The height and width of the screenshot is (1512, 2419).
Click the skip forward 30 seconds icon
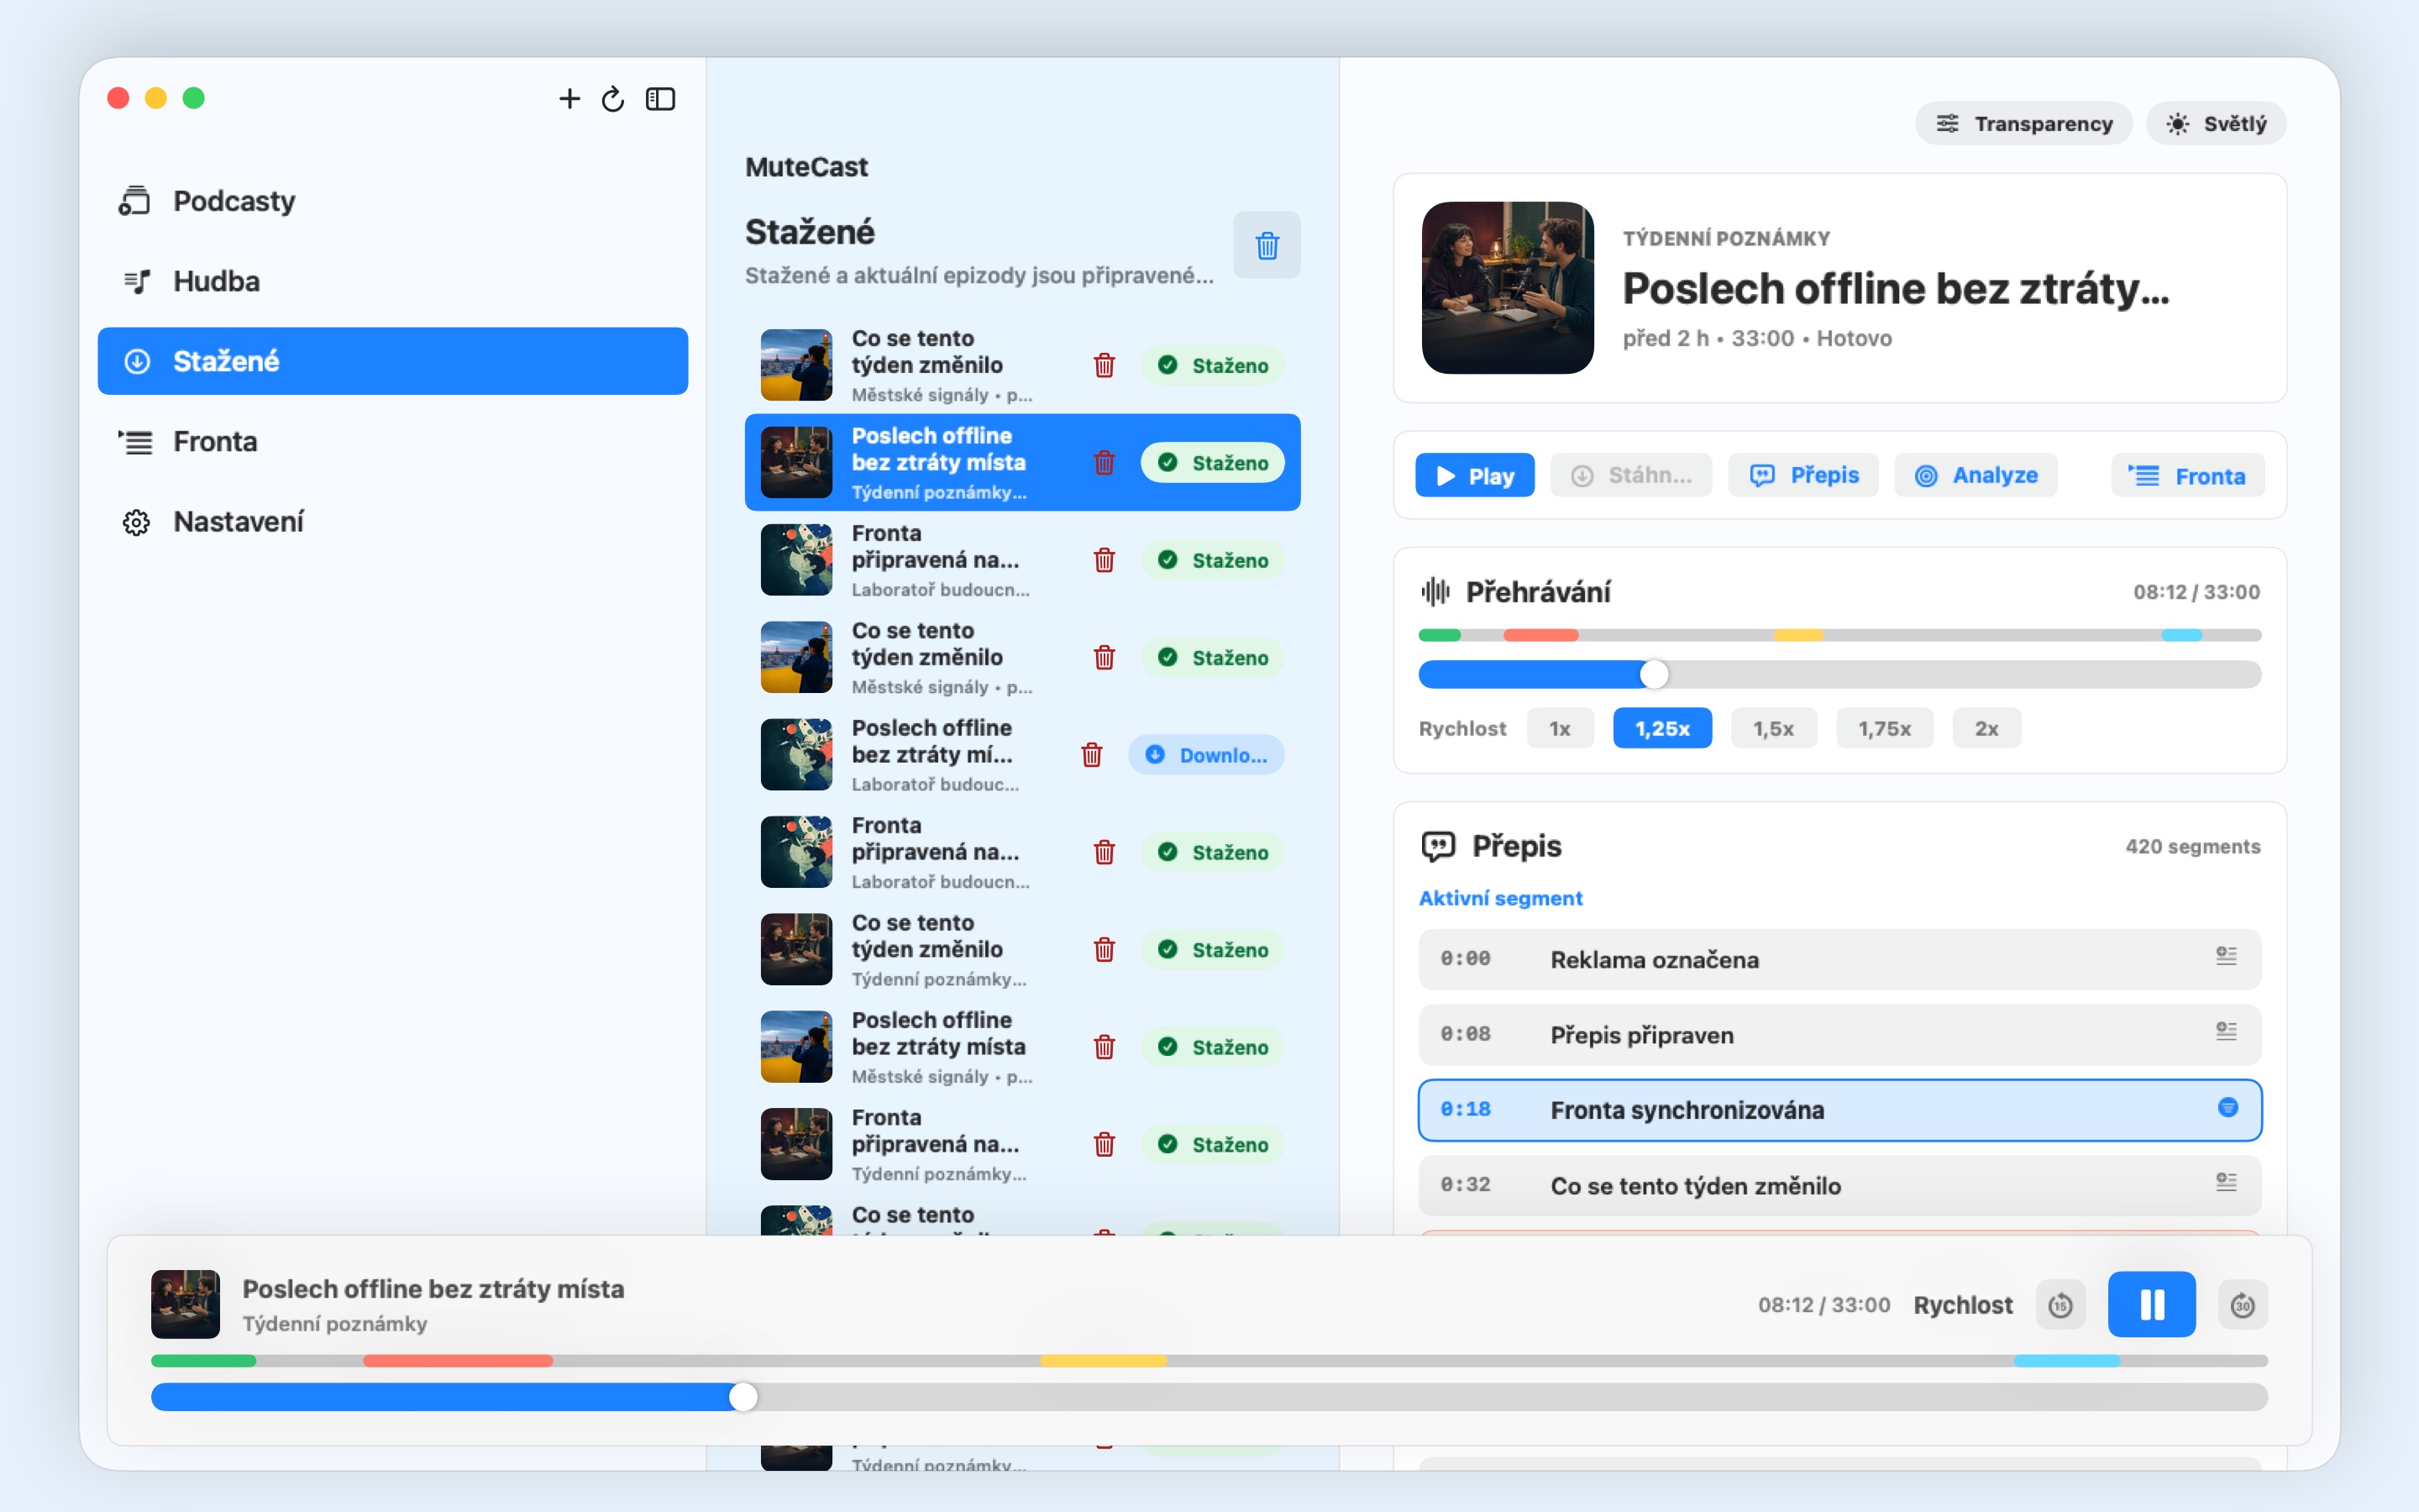point(2242,1304)
